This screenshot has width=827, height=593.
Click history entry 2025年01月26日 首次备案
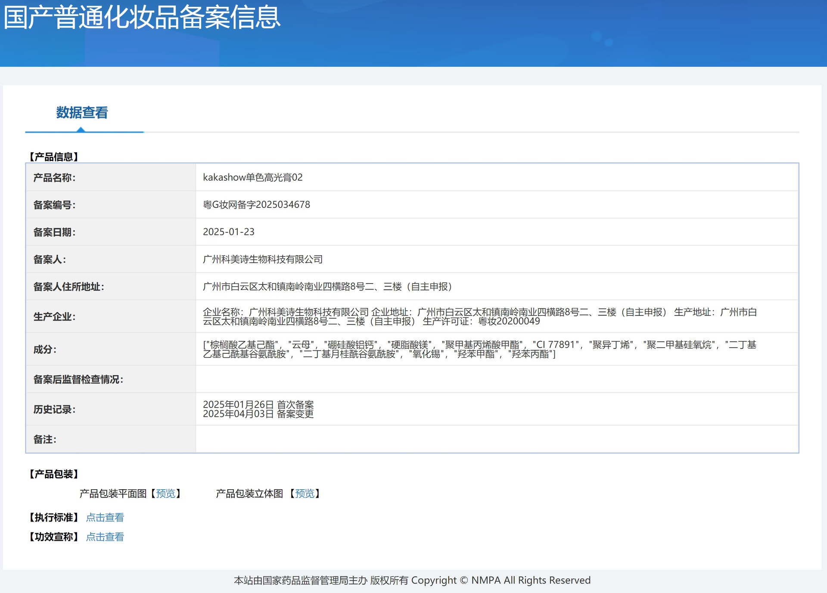pos(258,405)
